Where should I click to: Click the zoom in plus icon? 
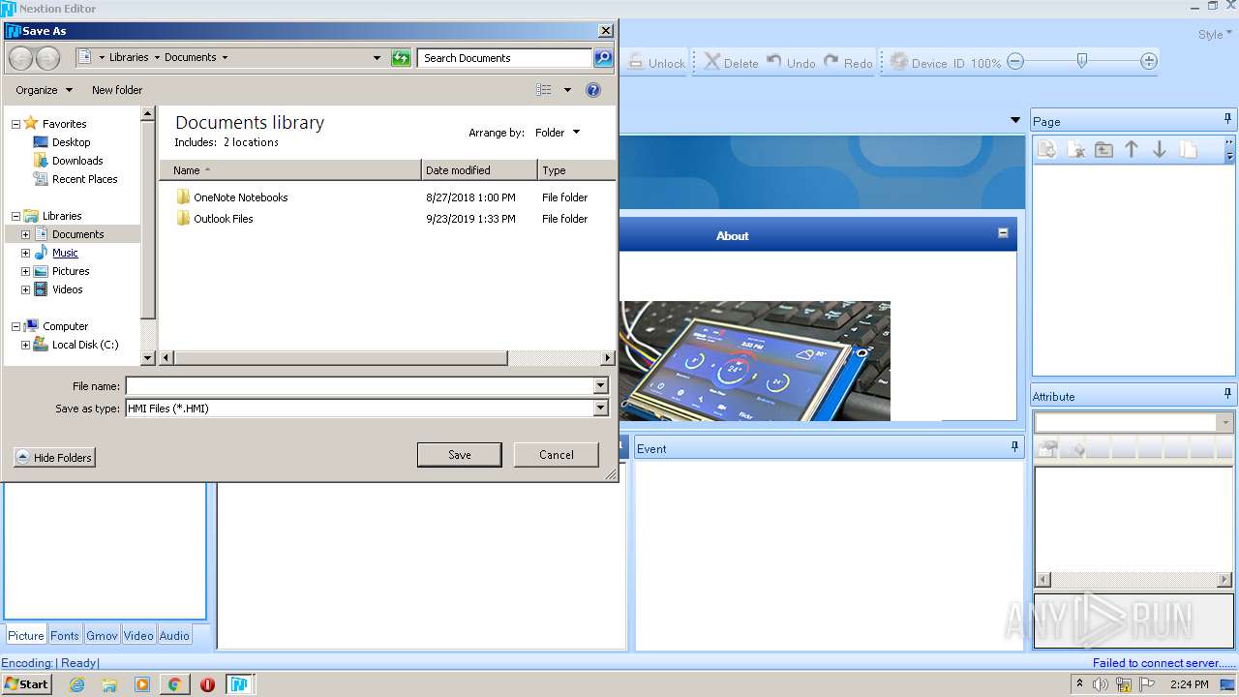click(x=1149, y=62)
